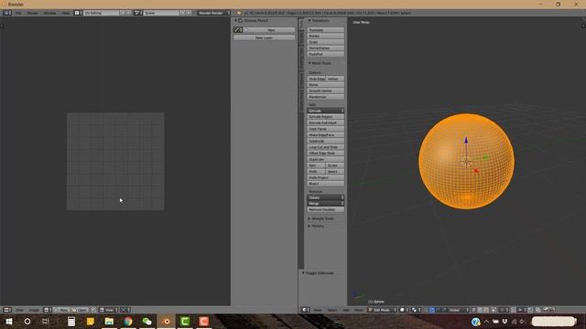Collapse the Transform panel
586x329 pixels.
[309, 20]
